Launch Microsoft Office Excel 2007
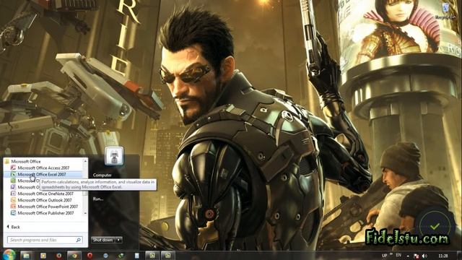 pos(42,174)
